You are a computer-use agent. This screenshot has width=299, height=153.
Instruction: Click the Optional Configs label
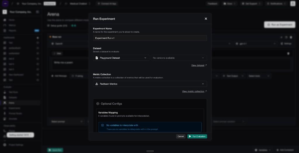(111, 104)
